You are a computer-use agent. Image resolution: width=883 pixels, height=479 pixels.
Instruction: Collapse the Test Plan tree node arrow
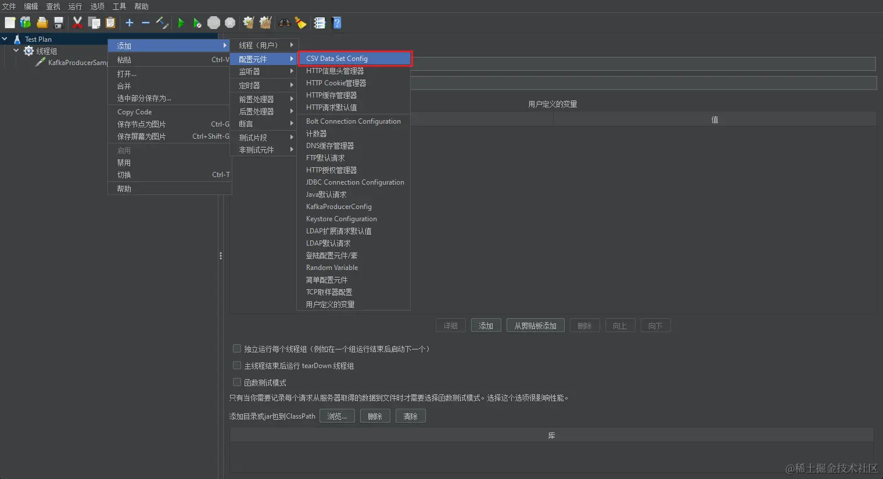pos(5,39)
